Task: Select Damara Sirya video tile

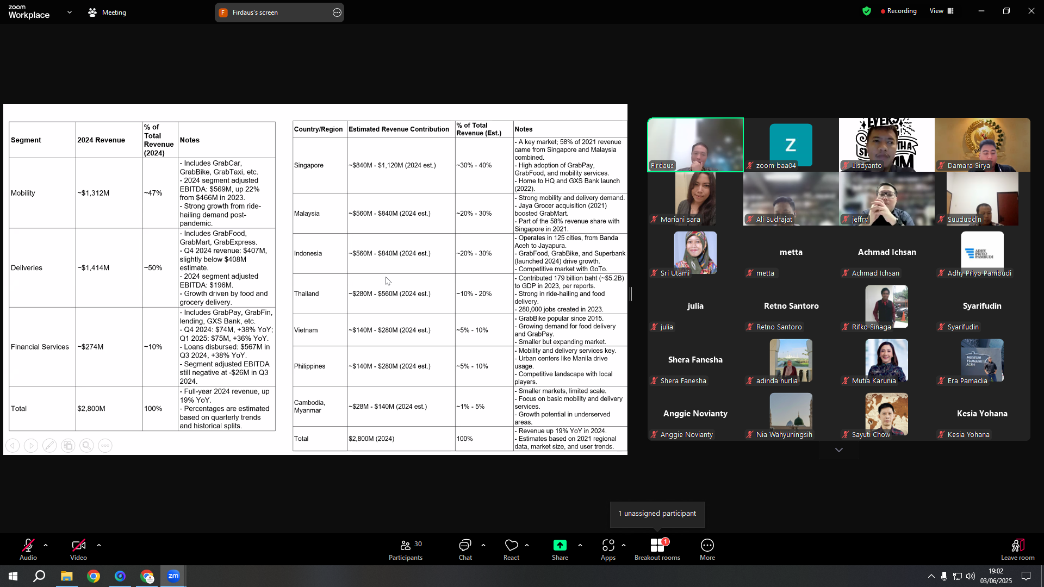Action: (x=983, y=145)
